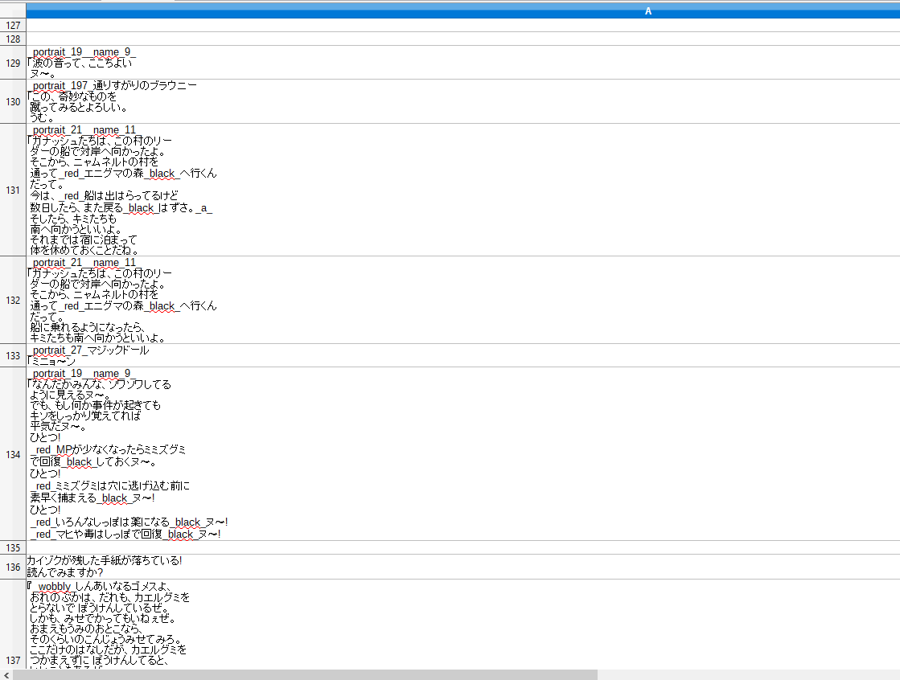This screenshot has height=680, width=900.
Task: Select row 128 header
Action: (13, 39)
